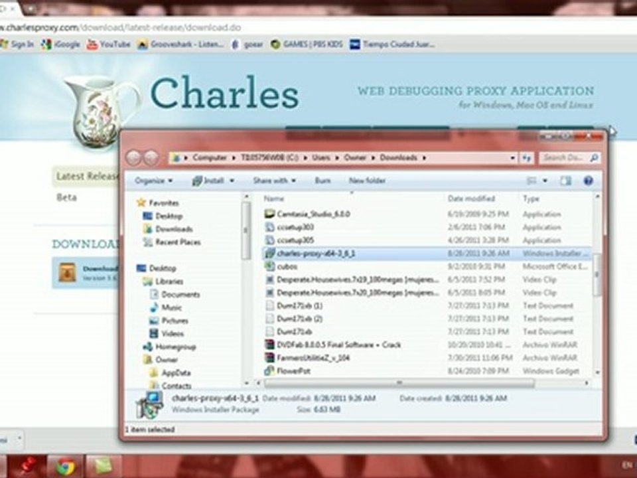Open the Organize dropdown menu
This screenshot has height=478, width=637.
point(153,181)
